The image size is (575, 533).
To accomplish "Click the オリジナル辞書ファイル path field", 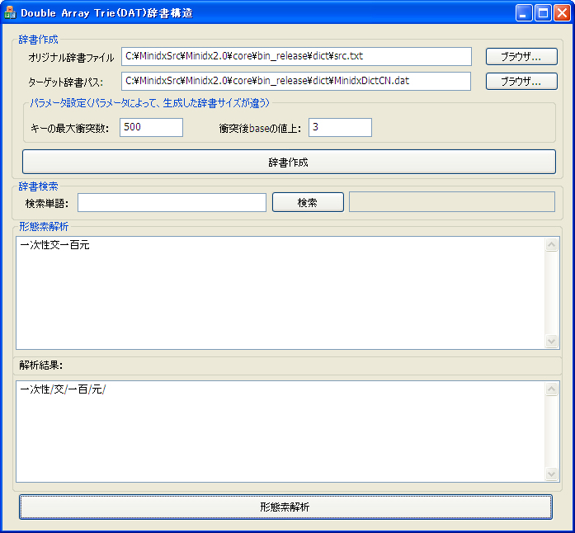I will (x=296, y=56).
